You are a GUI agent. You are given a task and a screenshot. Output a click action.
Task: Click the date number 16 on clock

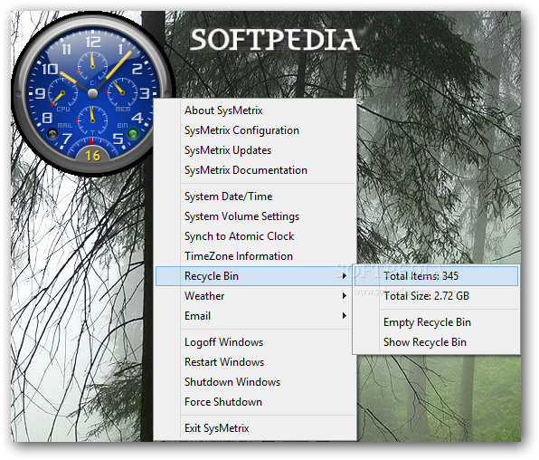pos(93,156)
